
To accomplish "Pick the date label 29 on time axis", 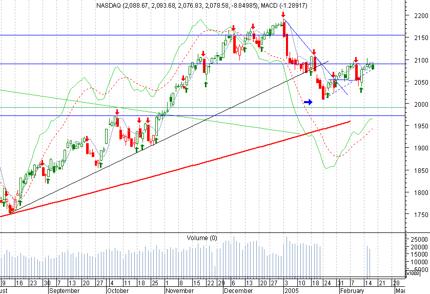I will [221, 283].
